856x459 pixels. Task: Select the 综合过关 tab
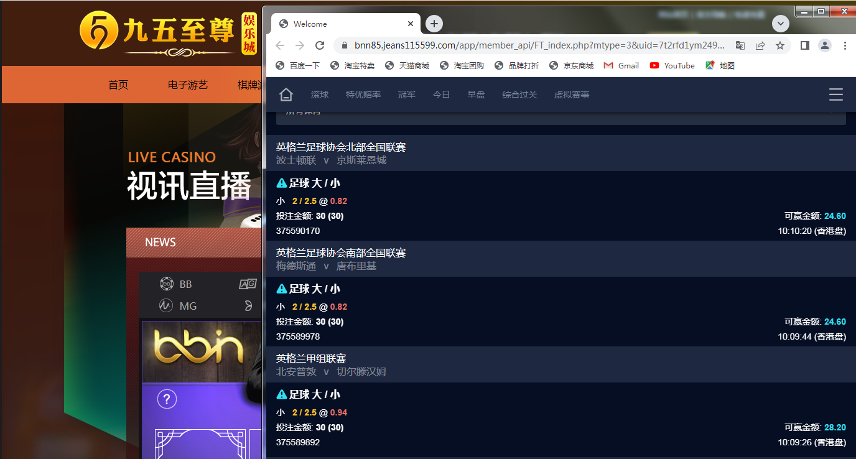pyautogui.click(x=520, y=95)
